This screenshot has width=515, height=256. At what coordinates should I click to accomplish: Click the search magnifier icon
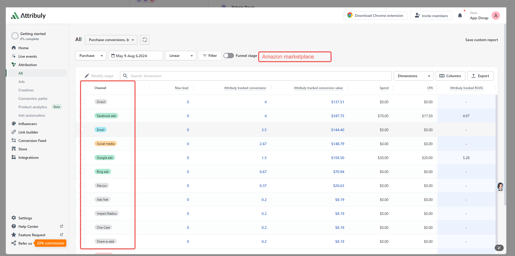125,76
